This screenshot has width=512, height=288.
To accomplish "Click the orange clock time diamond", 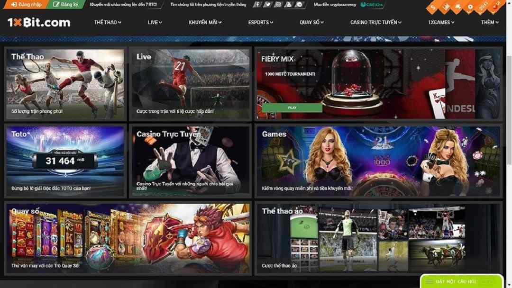I will pos(483,7).
